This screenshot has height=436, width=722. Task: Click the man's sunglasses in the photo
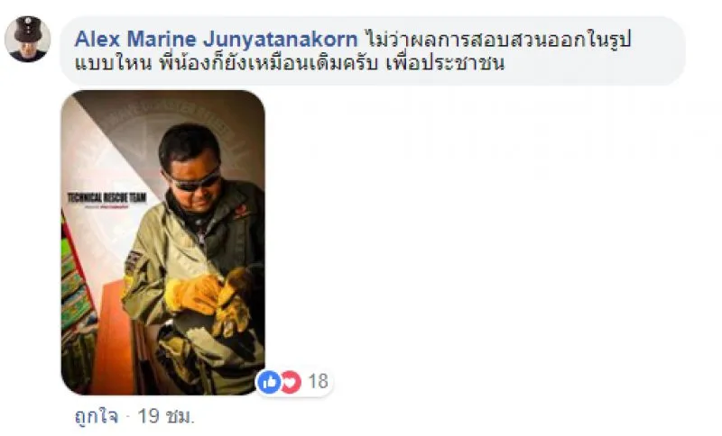tap(193, 179)
